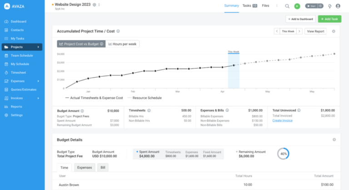349x190 pixels.
Task: Click the green Add Task button
Action: click(330, 19)
